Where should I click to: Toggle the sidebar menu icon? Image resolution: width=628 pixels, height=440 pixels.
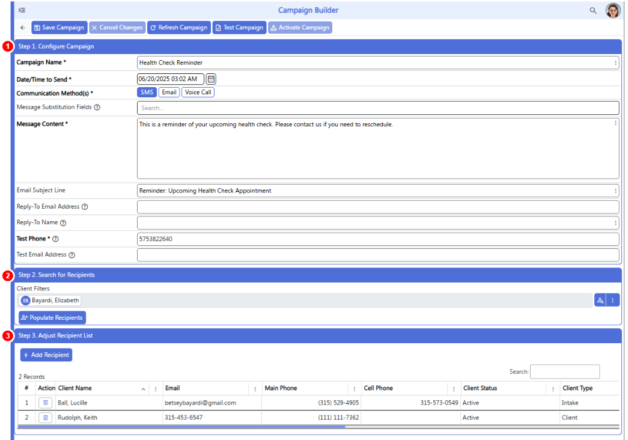click(22, 10)
